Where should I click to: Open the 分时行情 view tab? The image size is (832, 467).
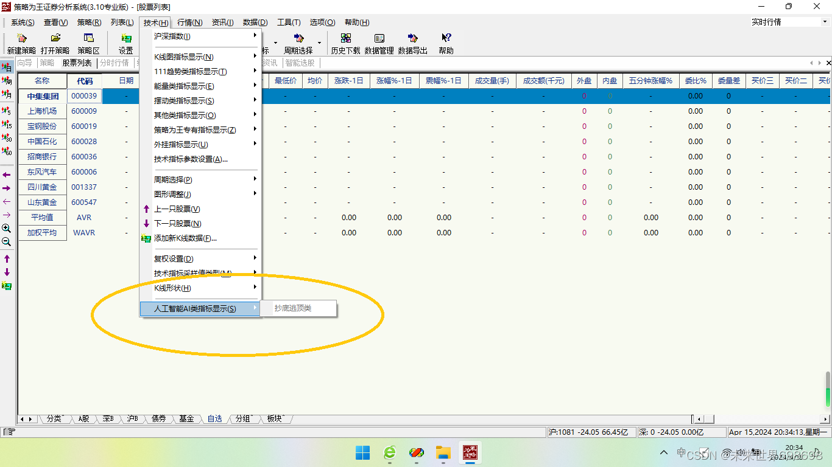tap(115, 63)
